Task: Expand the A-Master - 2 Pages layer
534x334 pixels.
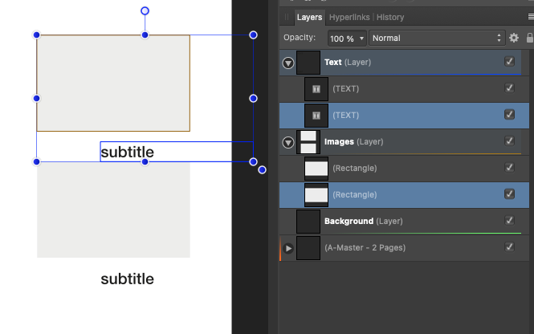Action: point(288,248)
